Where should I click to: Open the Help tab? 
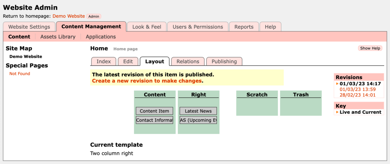point(270,27)
